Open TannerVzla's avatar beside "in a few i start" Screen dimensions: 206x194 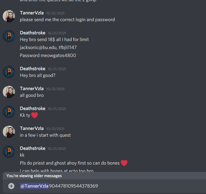tap(9, 132)
